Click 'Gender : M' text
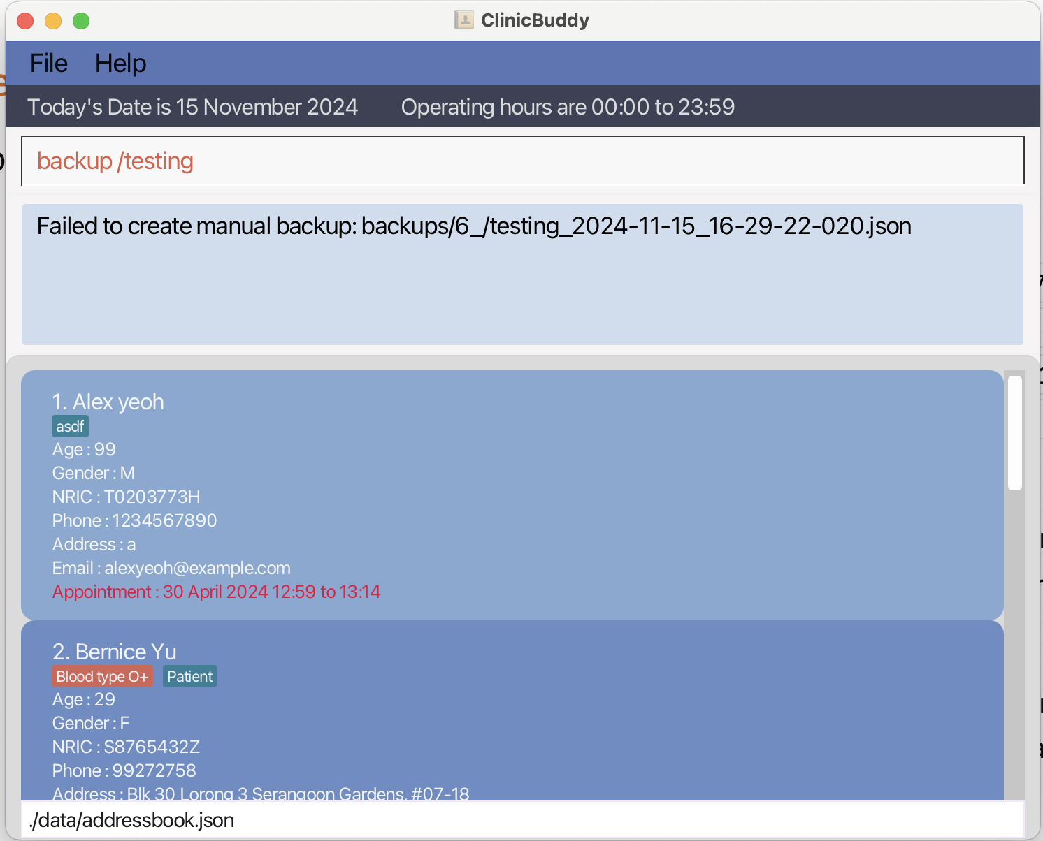This screenshot has height=841, width=1043. click(94, 473)
